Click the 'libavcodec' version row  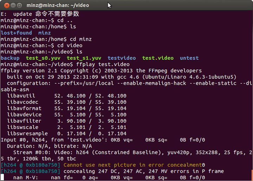[x=67, y=102]
